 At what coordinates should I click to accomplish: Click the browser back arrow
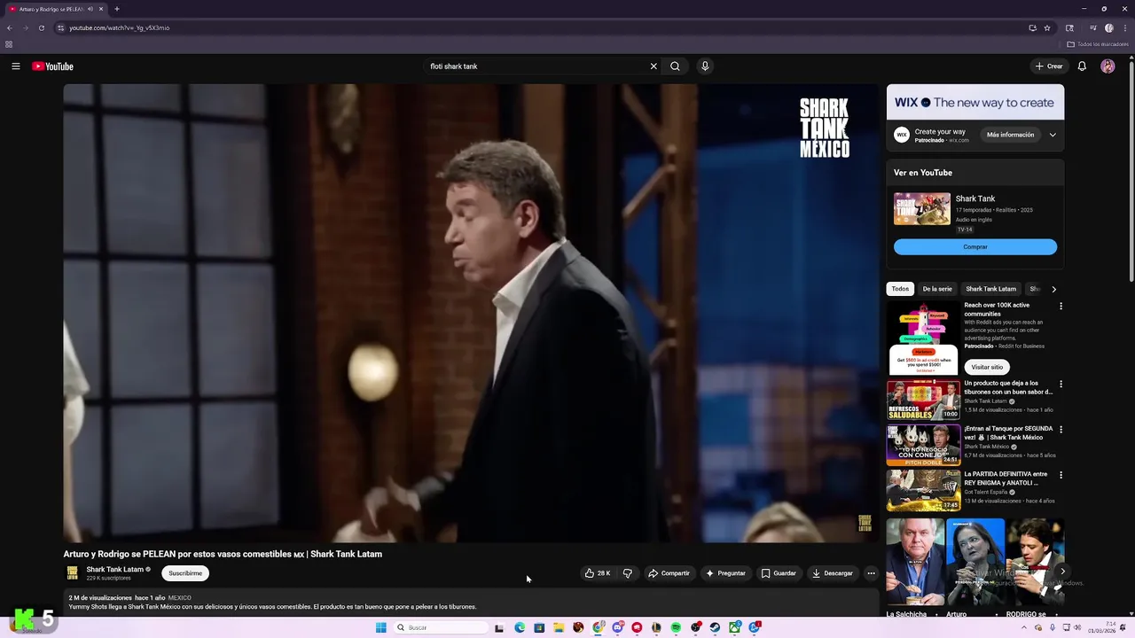[9, 27]
